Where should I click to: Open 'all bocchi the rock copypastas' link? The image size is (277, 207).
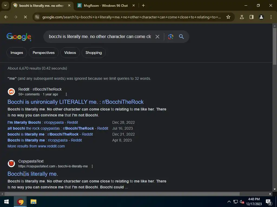pos(58,128)
